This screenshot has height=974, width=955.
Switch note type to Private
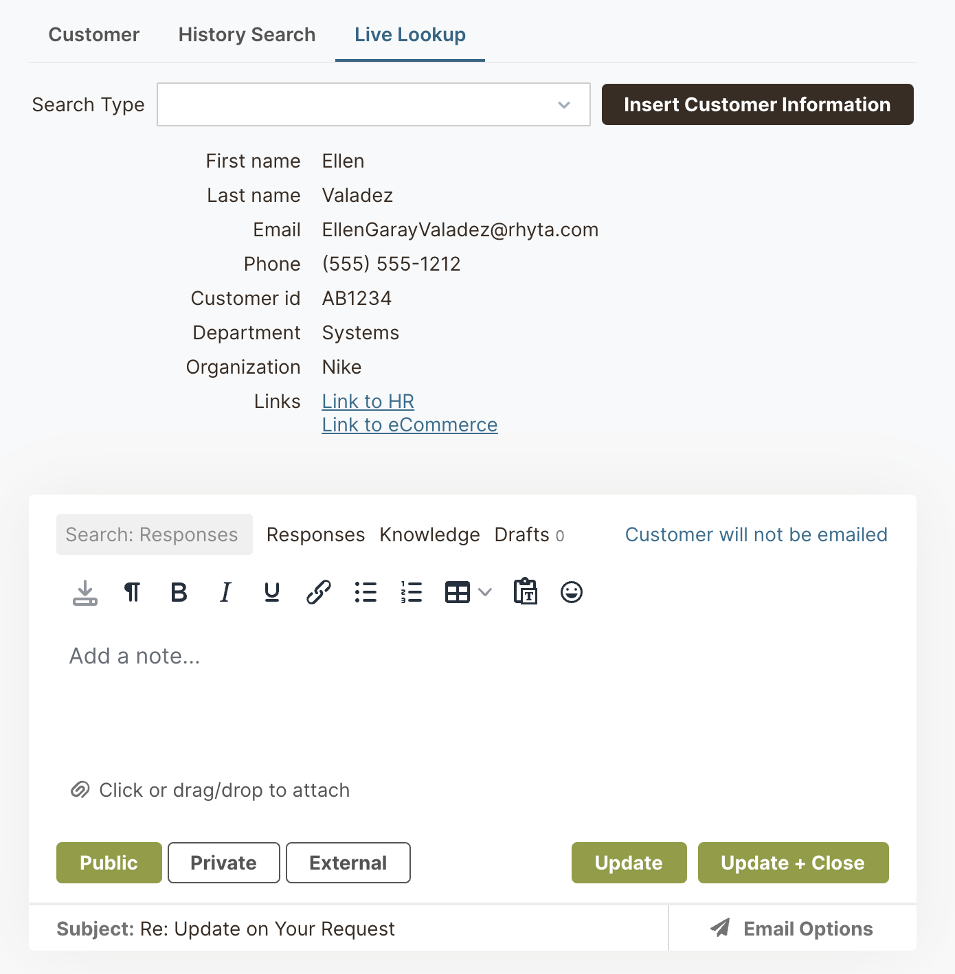(223, 863)
